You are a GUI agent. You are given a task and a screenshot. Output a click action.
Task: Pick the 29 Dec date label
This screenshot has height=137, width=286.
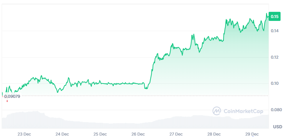252,134
